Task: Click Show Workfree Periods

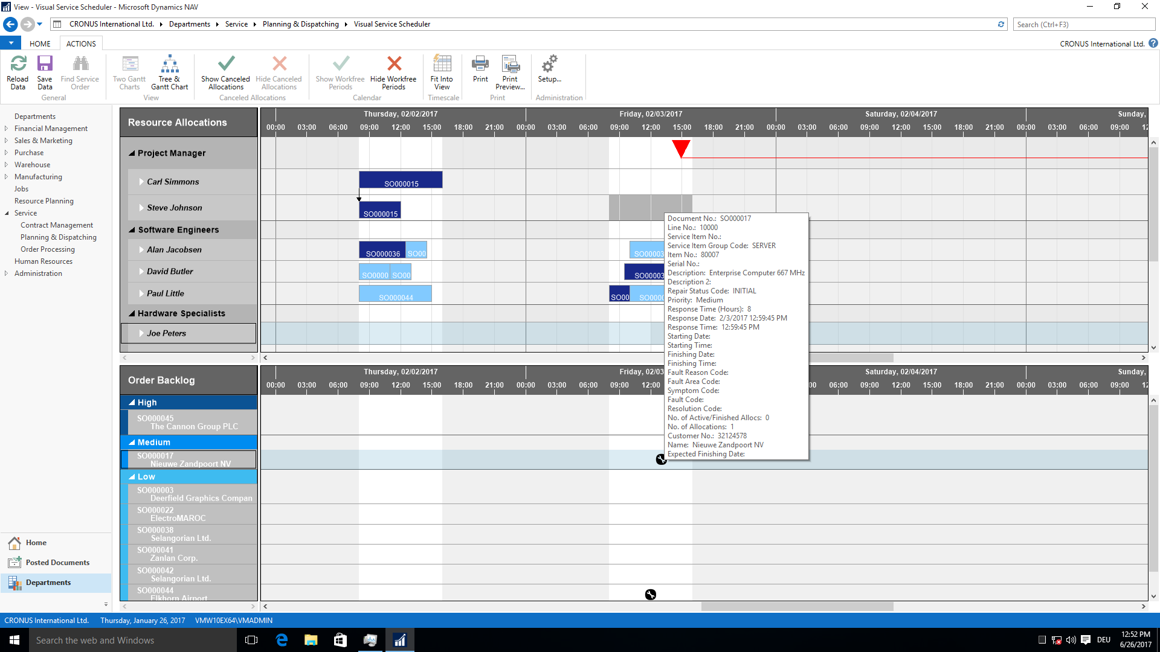Action: [x=340, y=72]
